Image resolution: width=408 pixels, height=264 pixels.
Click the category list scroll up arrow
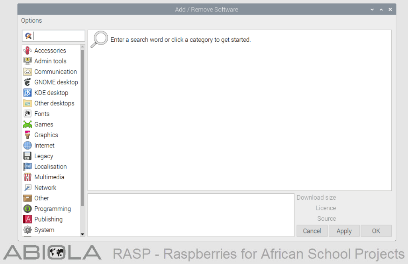[82, 47]
